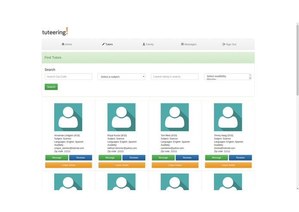Click the sign-out arrow icon
Image resolution: width=299 pixels, height=212 pixels.
(x=224, y=44)
